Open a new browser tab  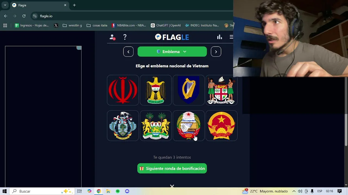pos(74,5)
